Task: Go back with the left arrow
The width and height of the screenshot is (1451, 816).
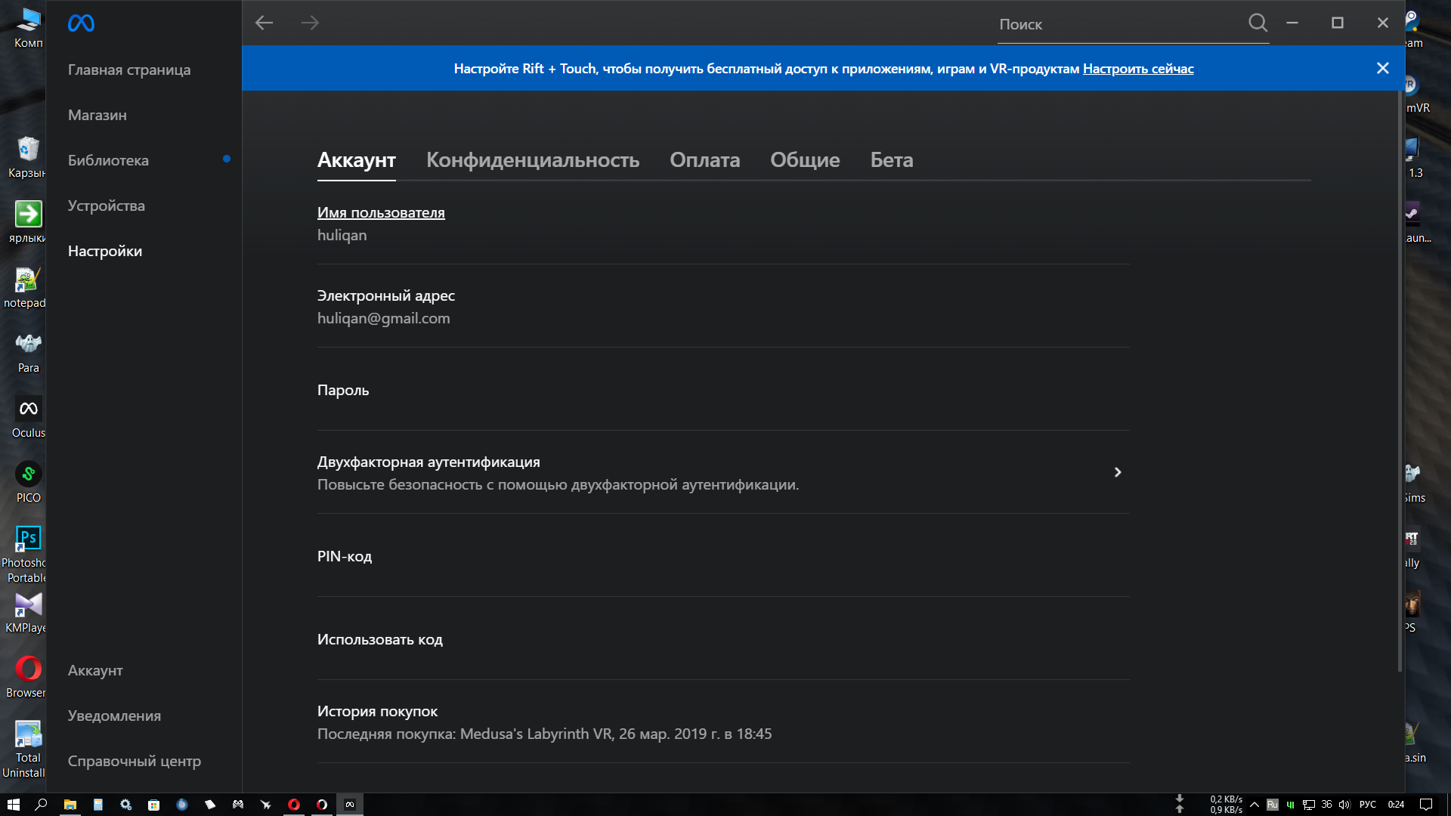Action: (264, 23)
